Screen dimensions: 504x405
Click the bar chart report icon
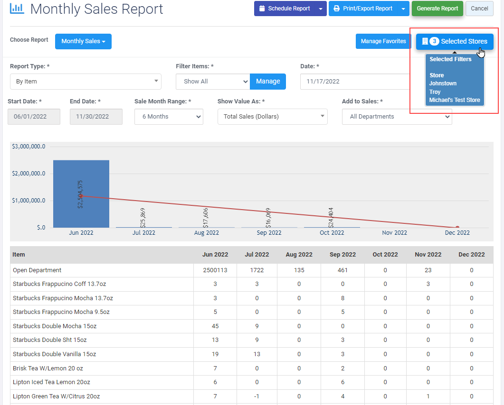coord(17,9)
